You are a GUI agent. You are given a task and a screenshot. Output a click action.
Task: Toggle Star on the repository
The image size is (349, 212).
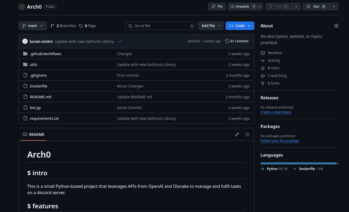(316, 7)
